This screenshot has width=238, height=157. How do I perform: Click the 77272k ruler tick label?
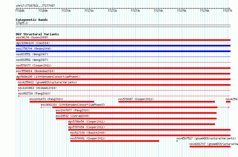pyautogui.click(x=112, y=11)
